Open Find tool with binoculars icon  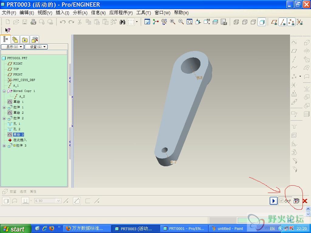122,22
